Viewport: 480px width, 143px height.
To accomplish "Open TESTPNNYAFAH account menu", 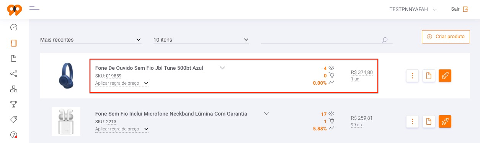I will (x=413, y=9).
